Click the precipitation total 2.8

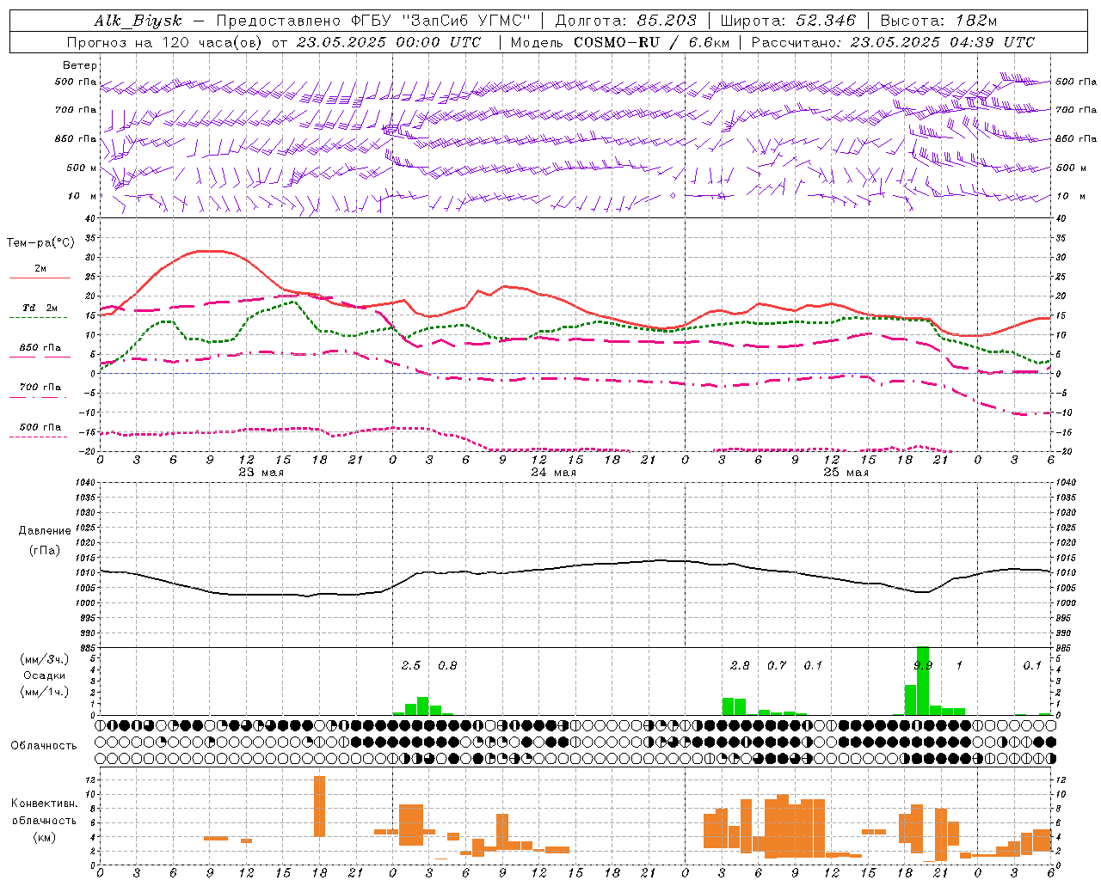(x=740, y=665)
